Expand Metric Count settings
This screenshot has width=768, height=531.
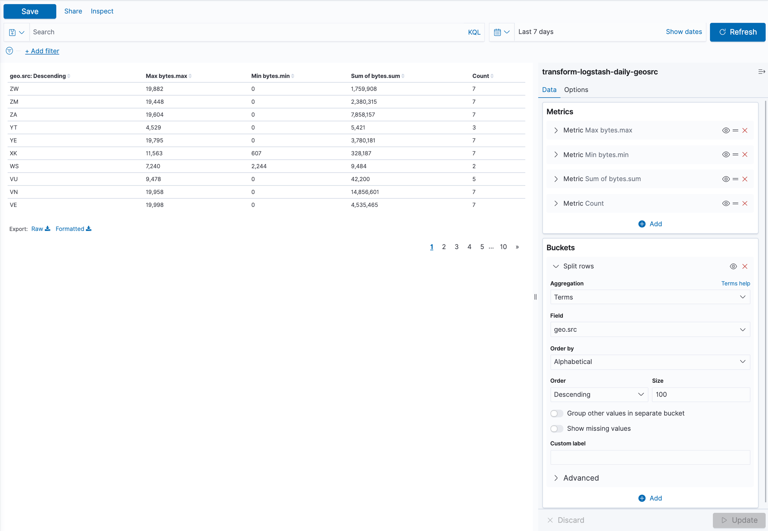[x=556, y=203]
